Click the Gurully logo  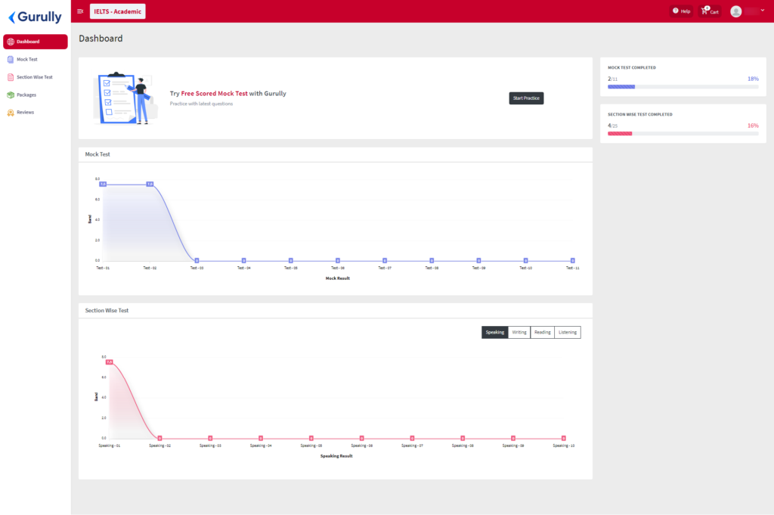click(x=35, y=17)
